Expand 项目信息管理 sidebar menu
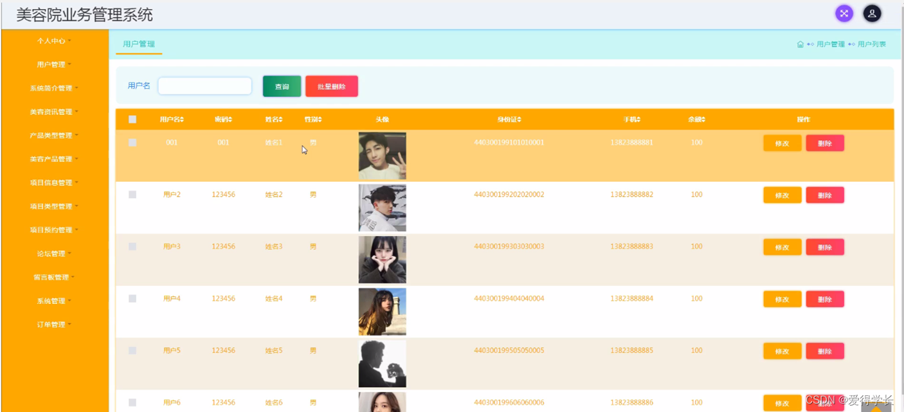The width and height of the screenshot is (904, 412). click(54, 183)
